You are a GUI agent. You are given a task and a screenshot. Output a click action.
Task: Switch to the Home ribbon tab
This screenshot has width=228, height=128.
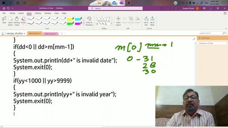click(x=12, y=13)
